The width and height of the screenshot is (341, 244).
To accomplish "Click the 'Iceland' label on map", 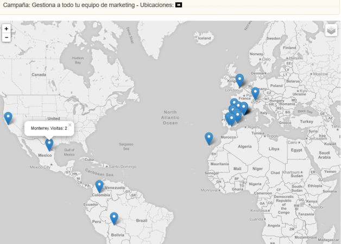I will [x=204, y=38].
